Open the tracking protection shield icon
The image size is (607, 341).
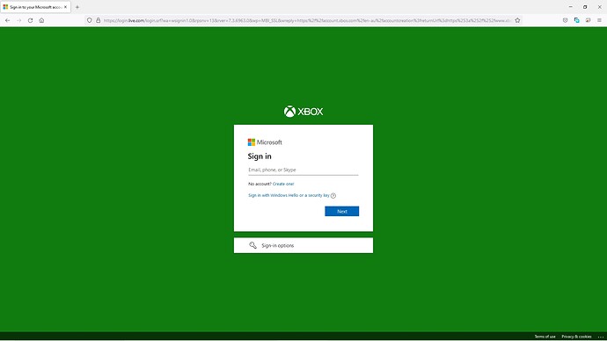(x=90, y=20)
